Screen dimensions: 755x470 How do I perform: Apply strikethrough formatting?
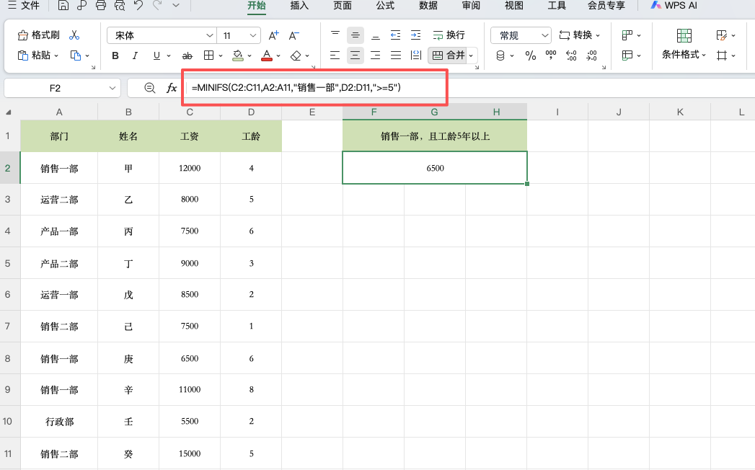(x=187, y=56)
